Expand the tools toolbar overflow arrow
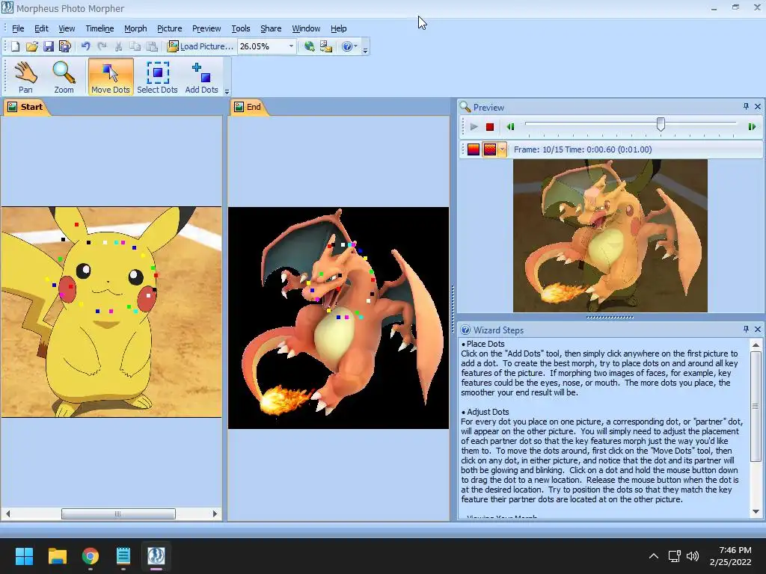 click(x=227, y=90)
